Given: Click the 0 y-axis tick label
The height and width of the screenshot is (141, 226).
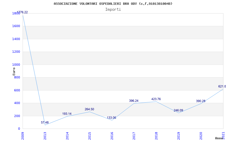Looking at the screenshot, I should pyautogui.click(x=19, y=129).
